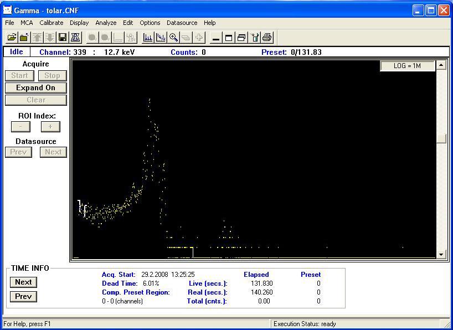Click the magnifier zoom icon
The image size is (453, 330).
point(173,38)
